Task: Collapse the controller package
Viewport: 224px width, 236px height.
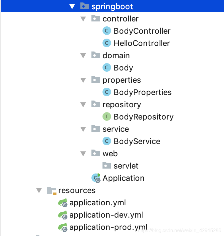Action: 83,19
